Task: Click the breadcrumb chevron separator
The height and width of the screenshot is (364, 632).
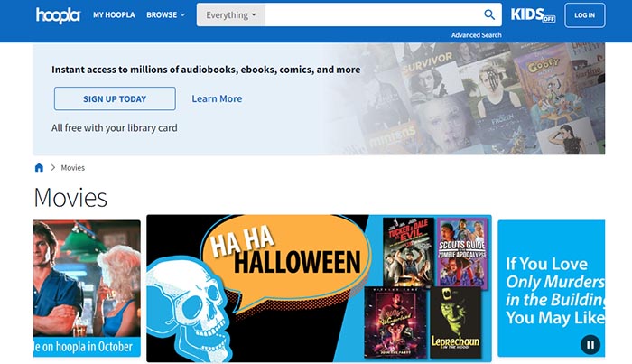Action: [x=52, y=168]
